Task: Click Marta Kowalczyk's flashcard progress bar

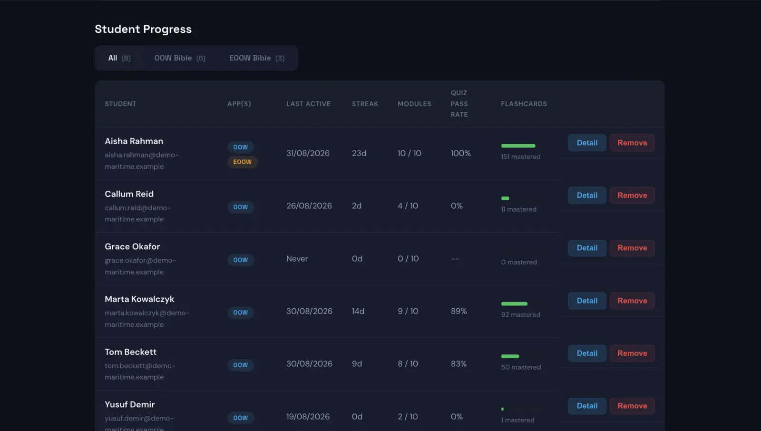Action: 514,304
